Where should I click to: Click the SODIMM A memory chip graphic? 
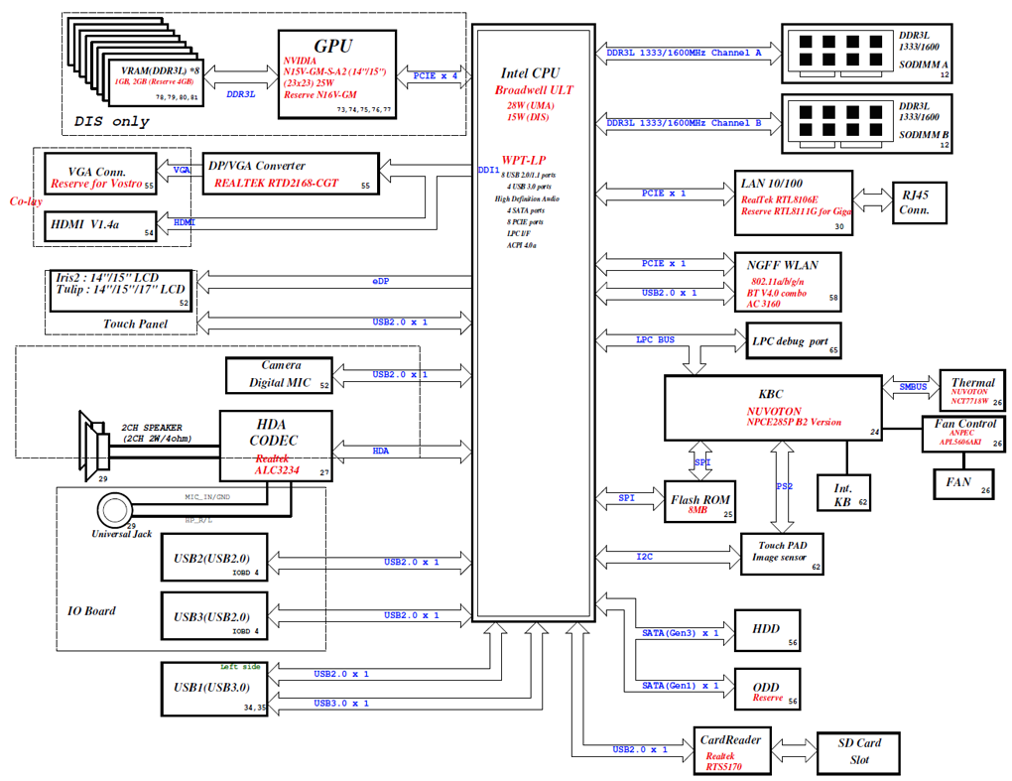pyautogui.click(x=840, y=55)
